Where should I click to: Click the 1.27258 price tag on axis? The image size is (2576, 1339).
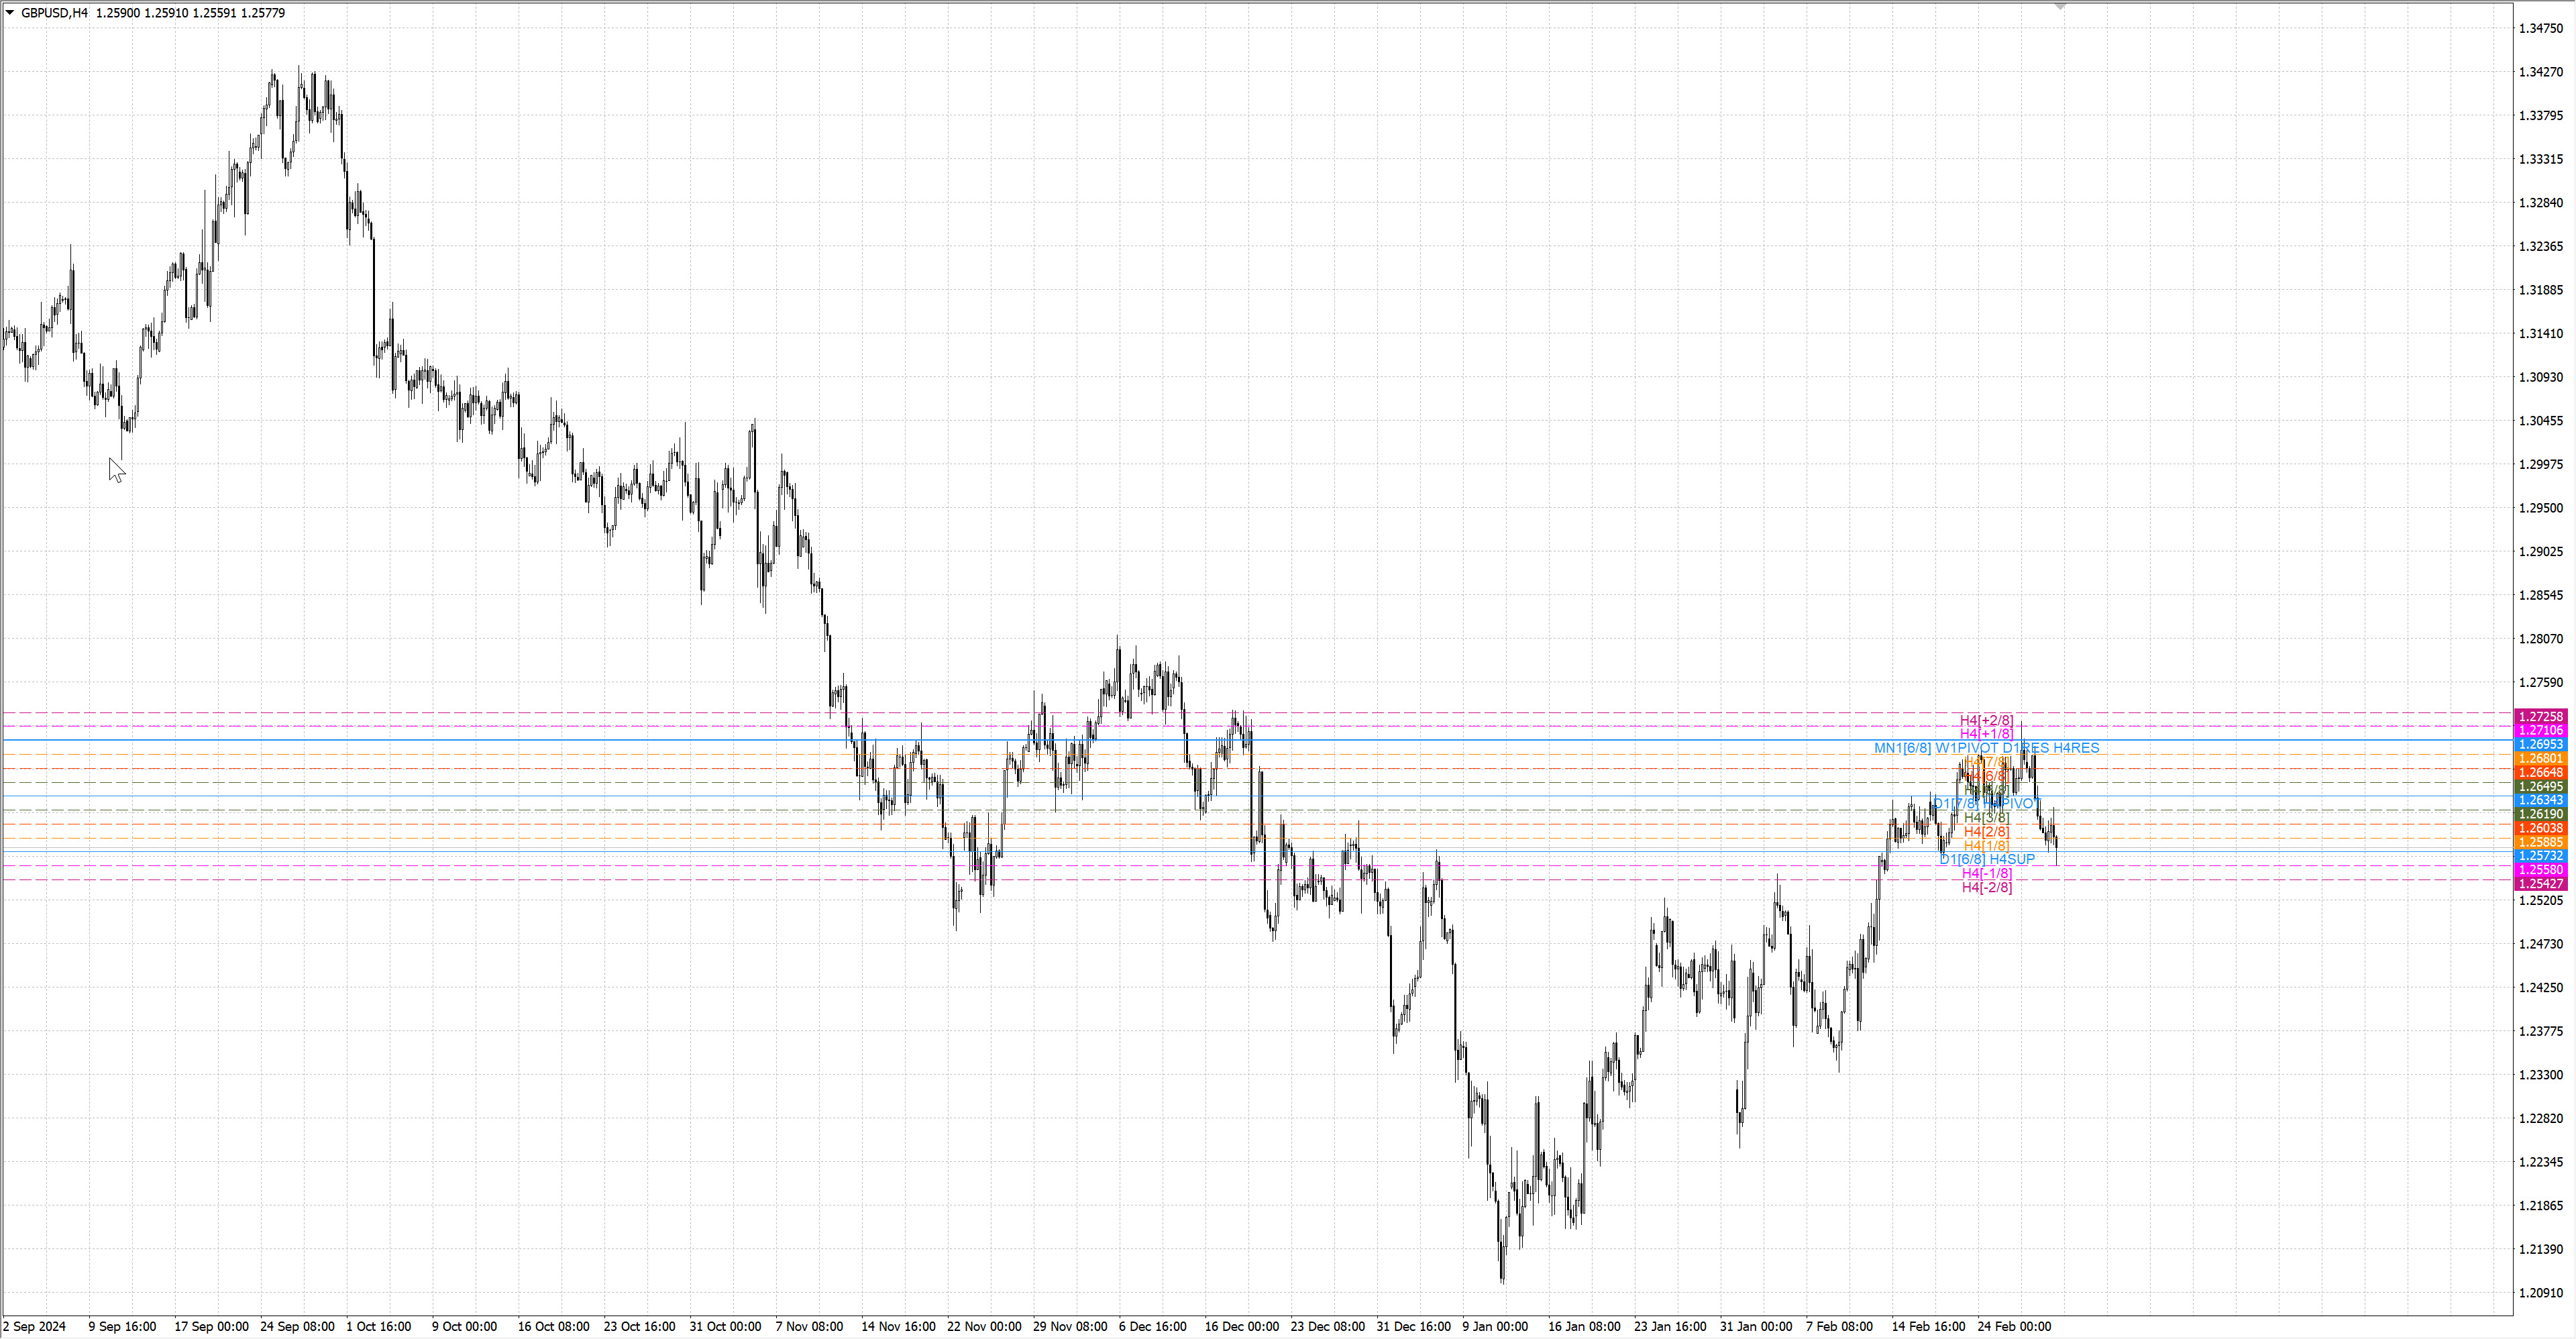click(2540, 717)
